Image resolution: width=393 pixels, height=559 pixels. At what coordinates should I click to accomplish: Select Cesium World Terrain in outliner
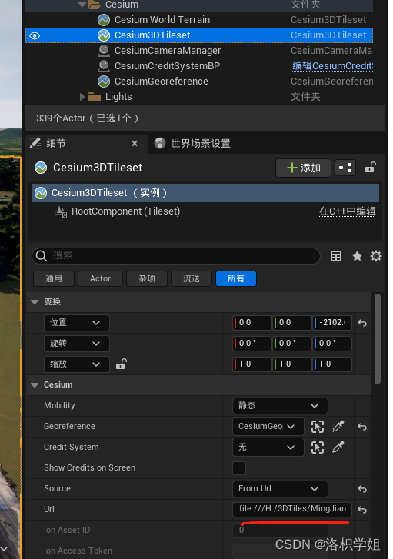(x=162, y=20)
